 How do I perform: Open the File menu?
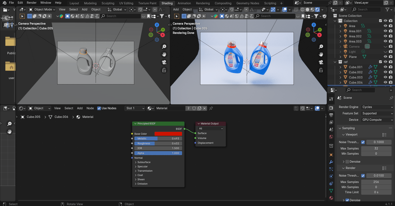click(11, 3)
